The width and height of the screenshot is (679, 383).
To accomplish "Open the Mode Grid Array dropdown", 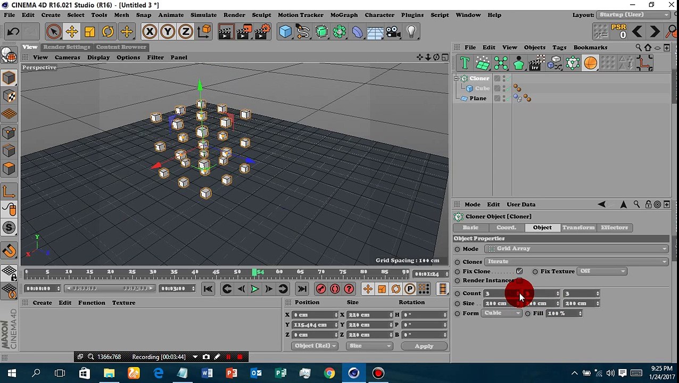I will (577, 249).
